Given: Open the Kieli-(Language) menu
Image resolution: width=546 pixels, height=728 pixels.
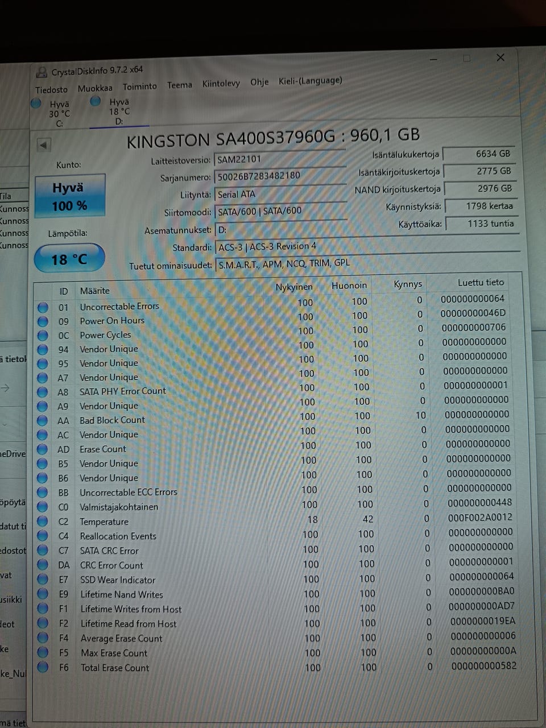Looking at the screenshot, I should tap(311, 81).
